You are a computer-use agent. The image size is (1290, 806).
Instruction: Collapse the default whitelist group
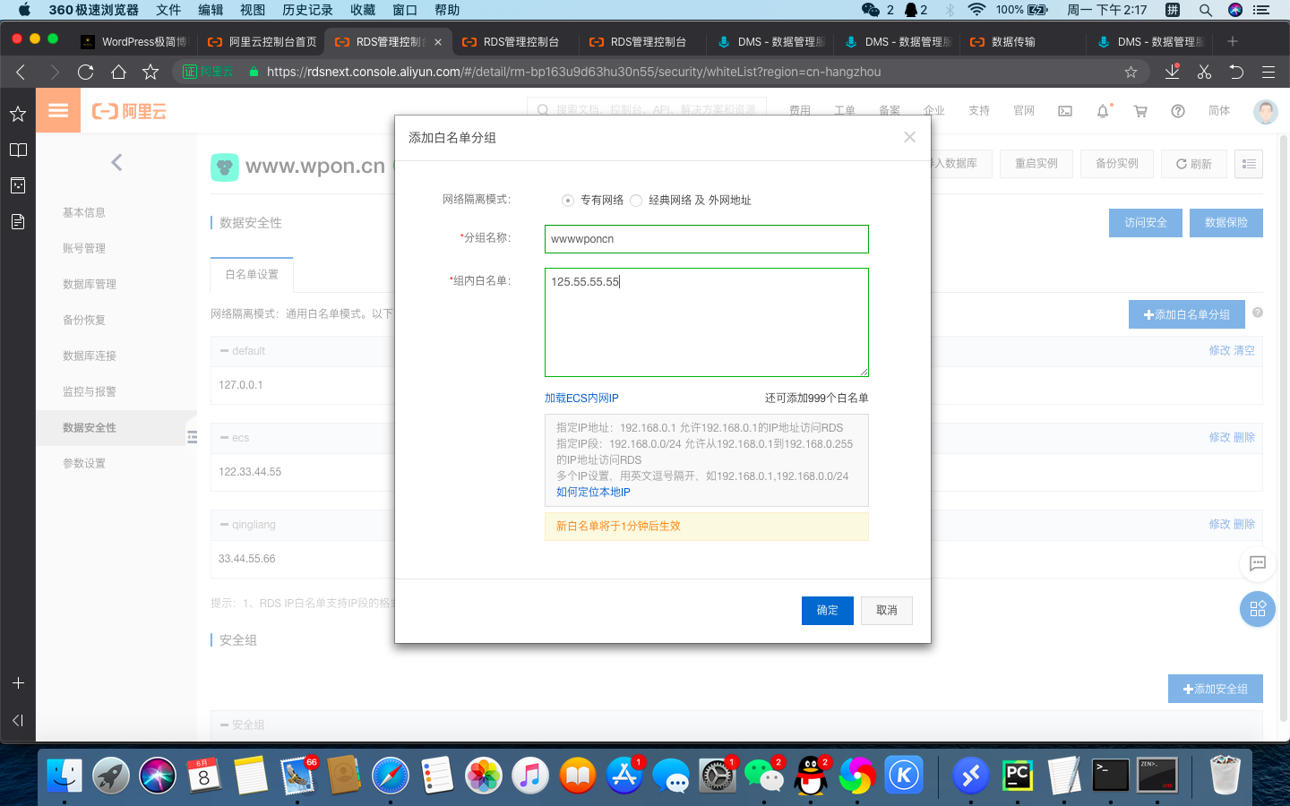click(x=224, y=351)
